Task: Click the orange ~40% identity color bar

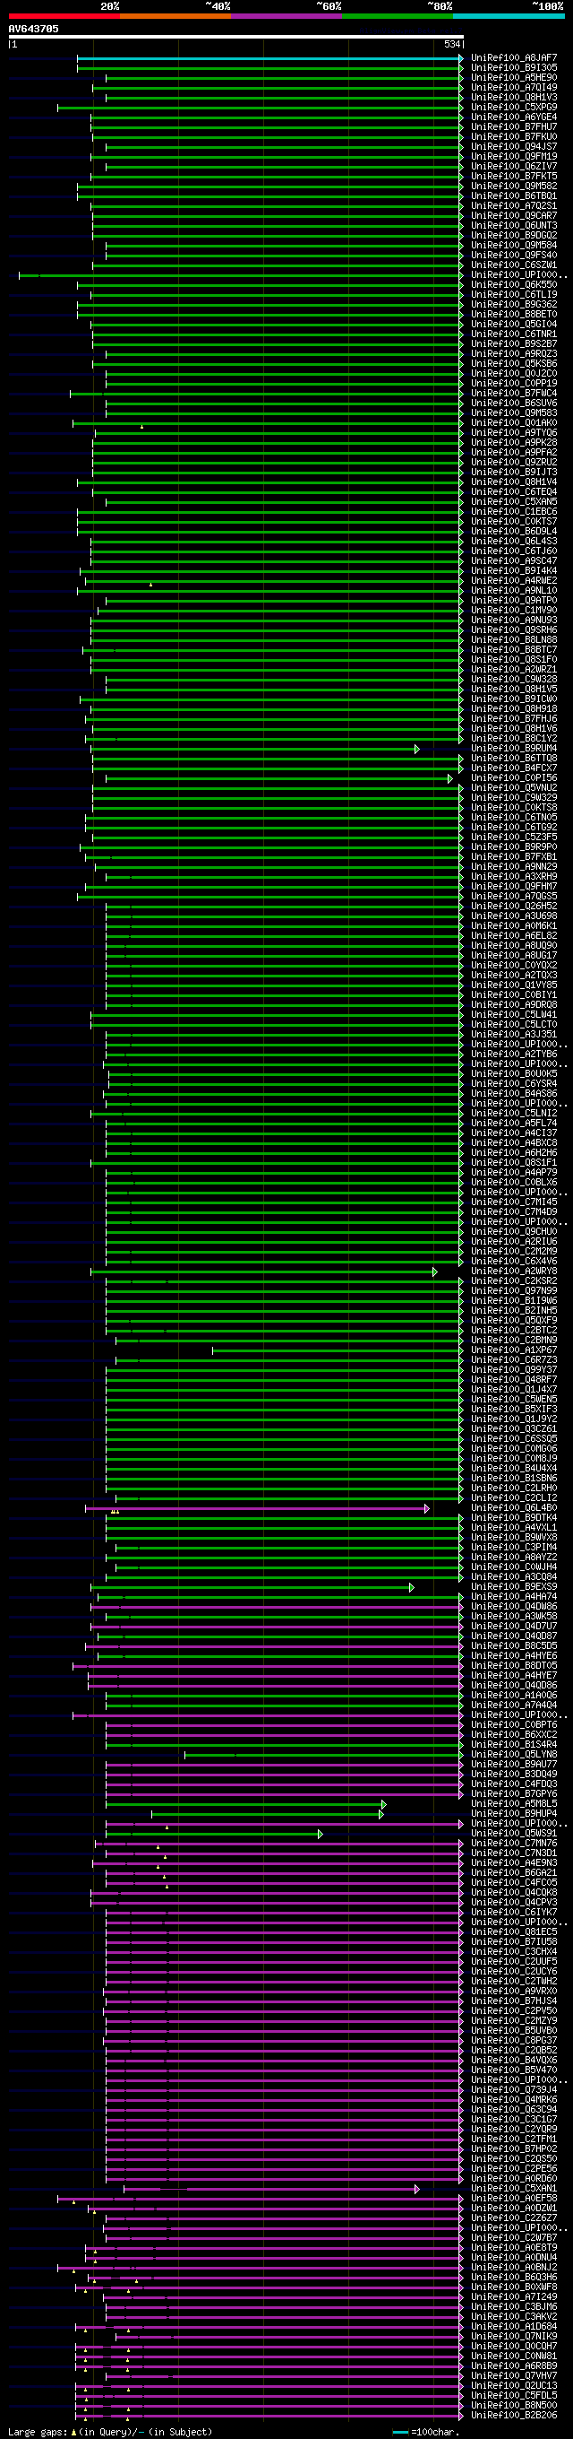Action: pyautogui.click(x=175, y=16)
